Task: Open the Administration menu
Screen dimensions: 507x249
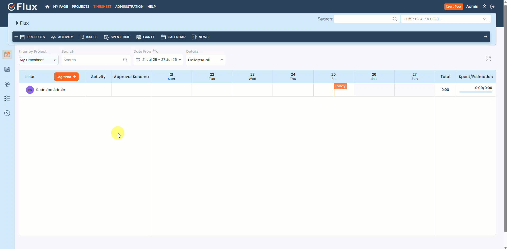Action: pos(129,7)
